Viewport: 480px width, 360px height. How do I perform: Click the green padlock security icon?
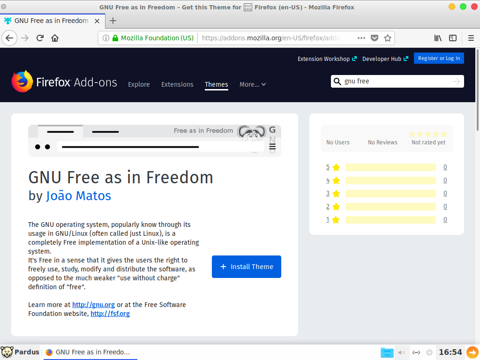coord(115,38)
